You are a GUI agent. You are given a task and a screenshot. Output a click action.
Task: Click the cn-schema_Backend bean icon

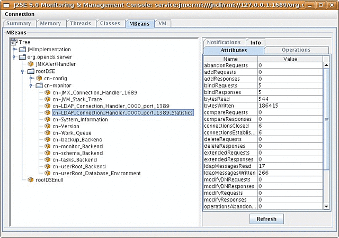click(x=48, y=153)
